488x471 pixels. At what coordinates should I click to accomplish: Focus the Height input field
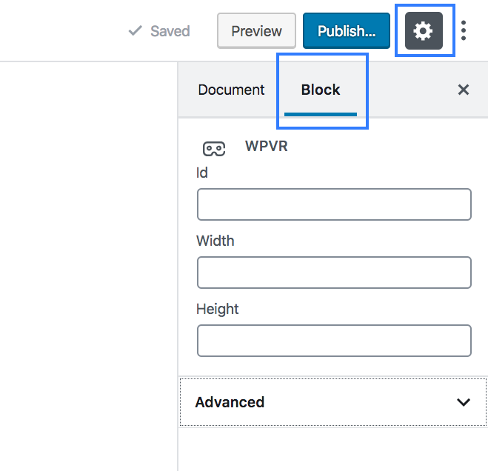click(334, 341)
